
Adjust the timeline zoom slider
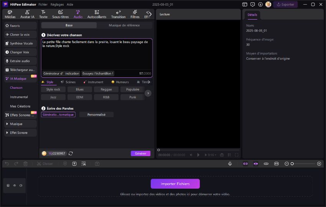pos(303,164)
